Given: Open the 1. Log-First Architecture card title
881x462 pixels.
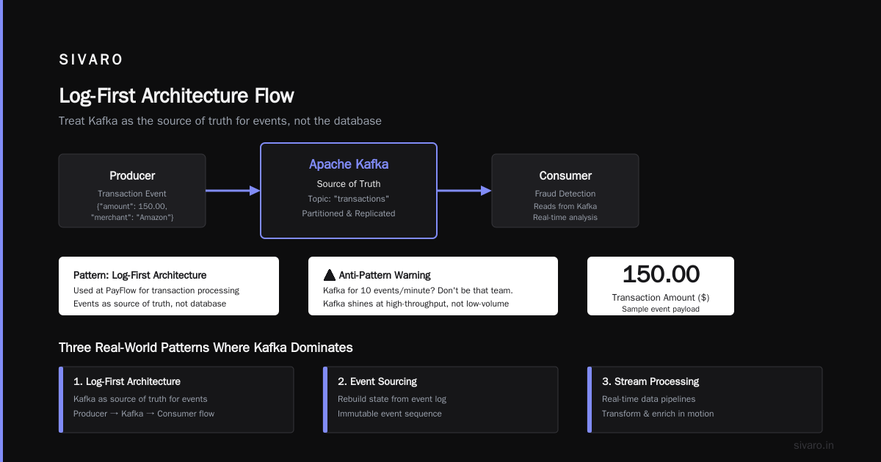Looking at the screenshot, I should click(x=127, y=381).
